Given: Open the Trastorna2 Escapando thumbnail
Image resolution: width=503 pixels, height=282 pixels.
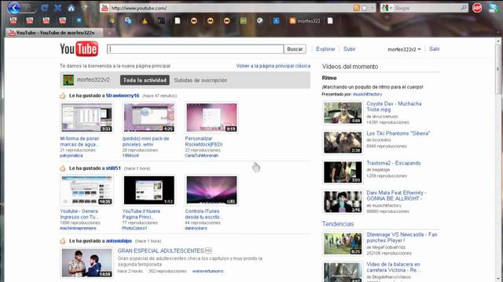Looking at the screenshot, I should point(343,172).
